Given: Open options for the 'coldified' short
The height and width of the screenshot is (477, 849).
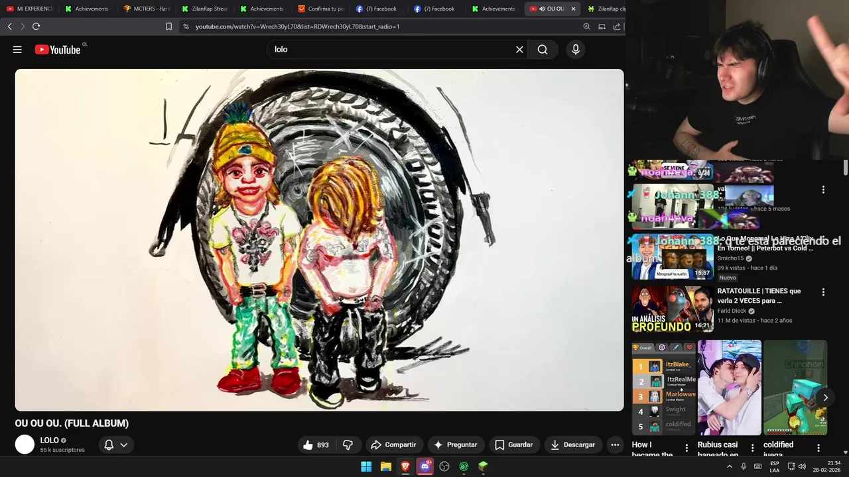Looking at the screenshot, I should coord(818,448).
